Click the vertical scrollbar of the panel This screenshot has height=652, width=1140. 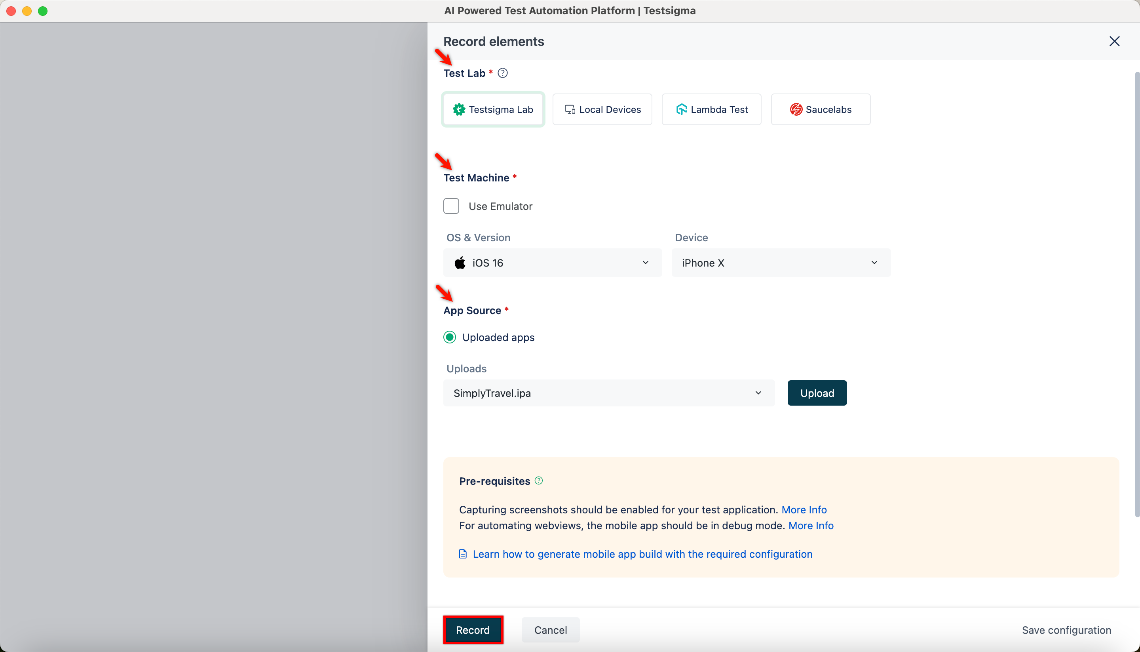(1137, 294)
